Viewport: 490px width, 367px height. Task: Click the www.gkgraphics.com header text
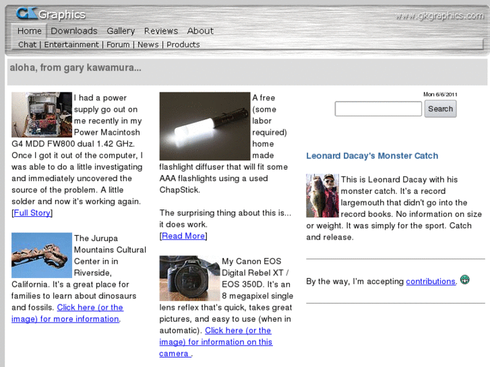point(439,15)
